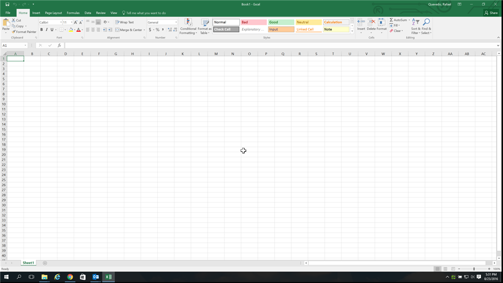
Task: Click the Insert Function fx icon
Action: (59, 45)
